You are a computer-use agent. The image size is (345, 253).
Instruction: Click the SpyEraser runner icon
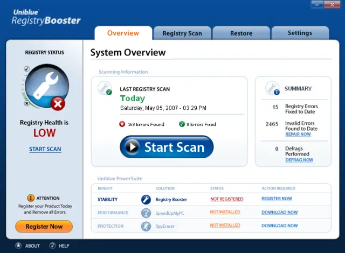(146, 226)
